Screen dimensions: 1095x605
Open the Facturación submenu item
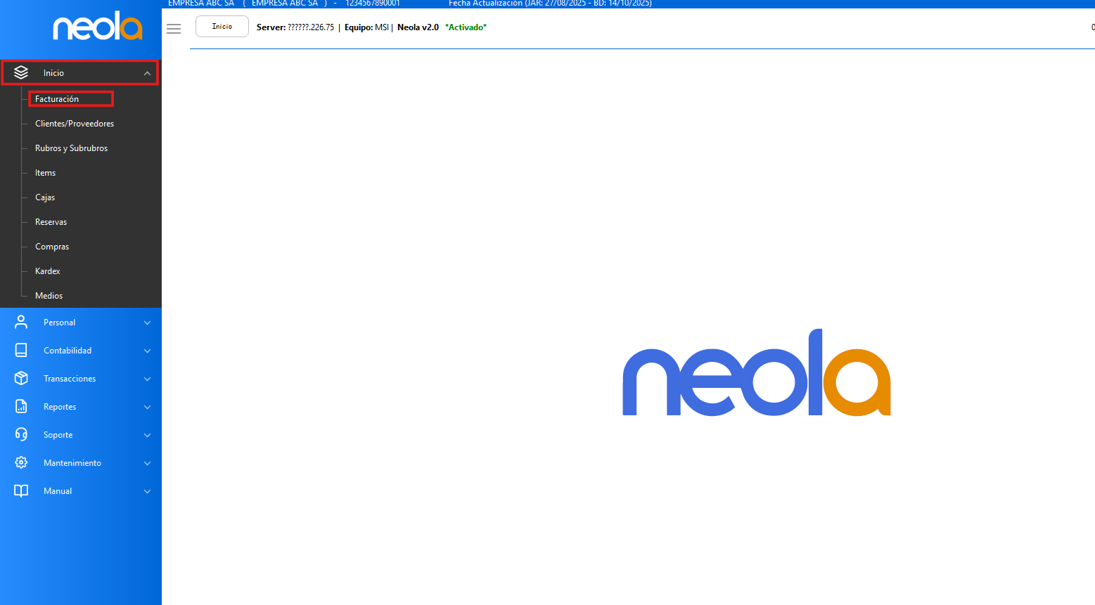[x=57, y=99]
